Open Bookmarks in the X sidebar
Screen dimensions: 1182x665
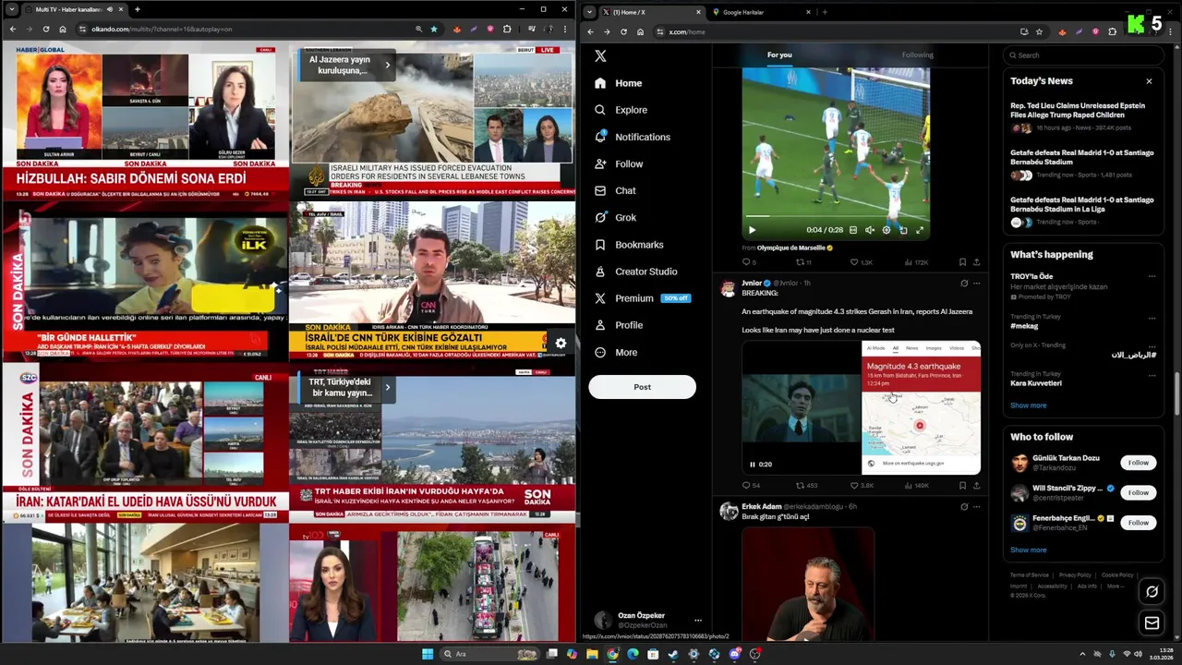(629, 245)
